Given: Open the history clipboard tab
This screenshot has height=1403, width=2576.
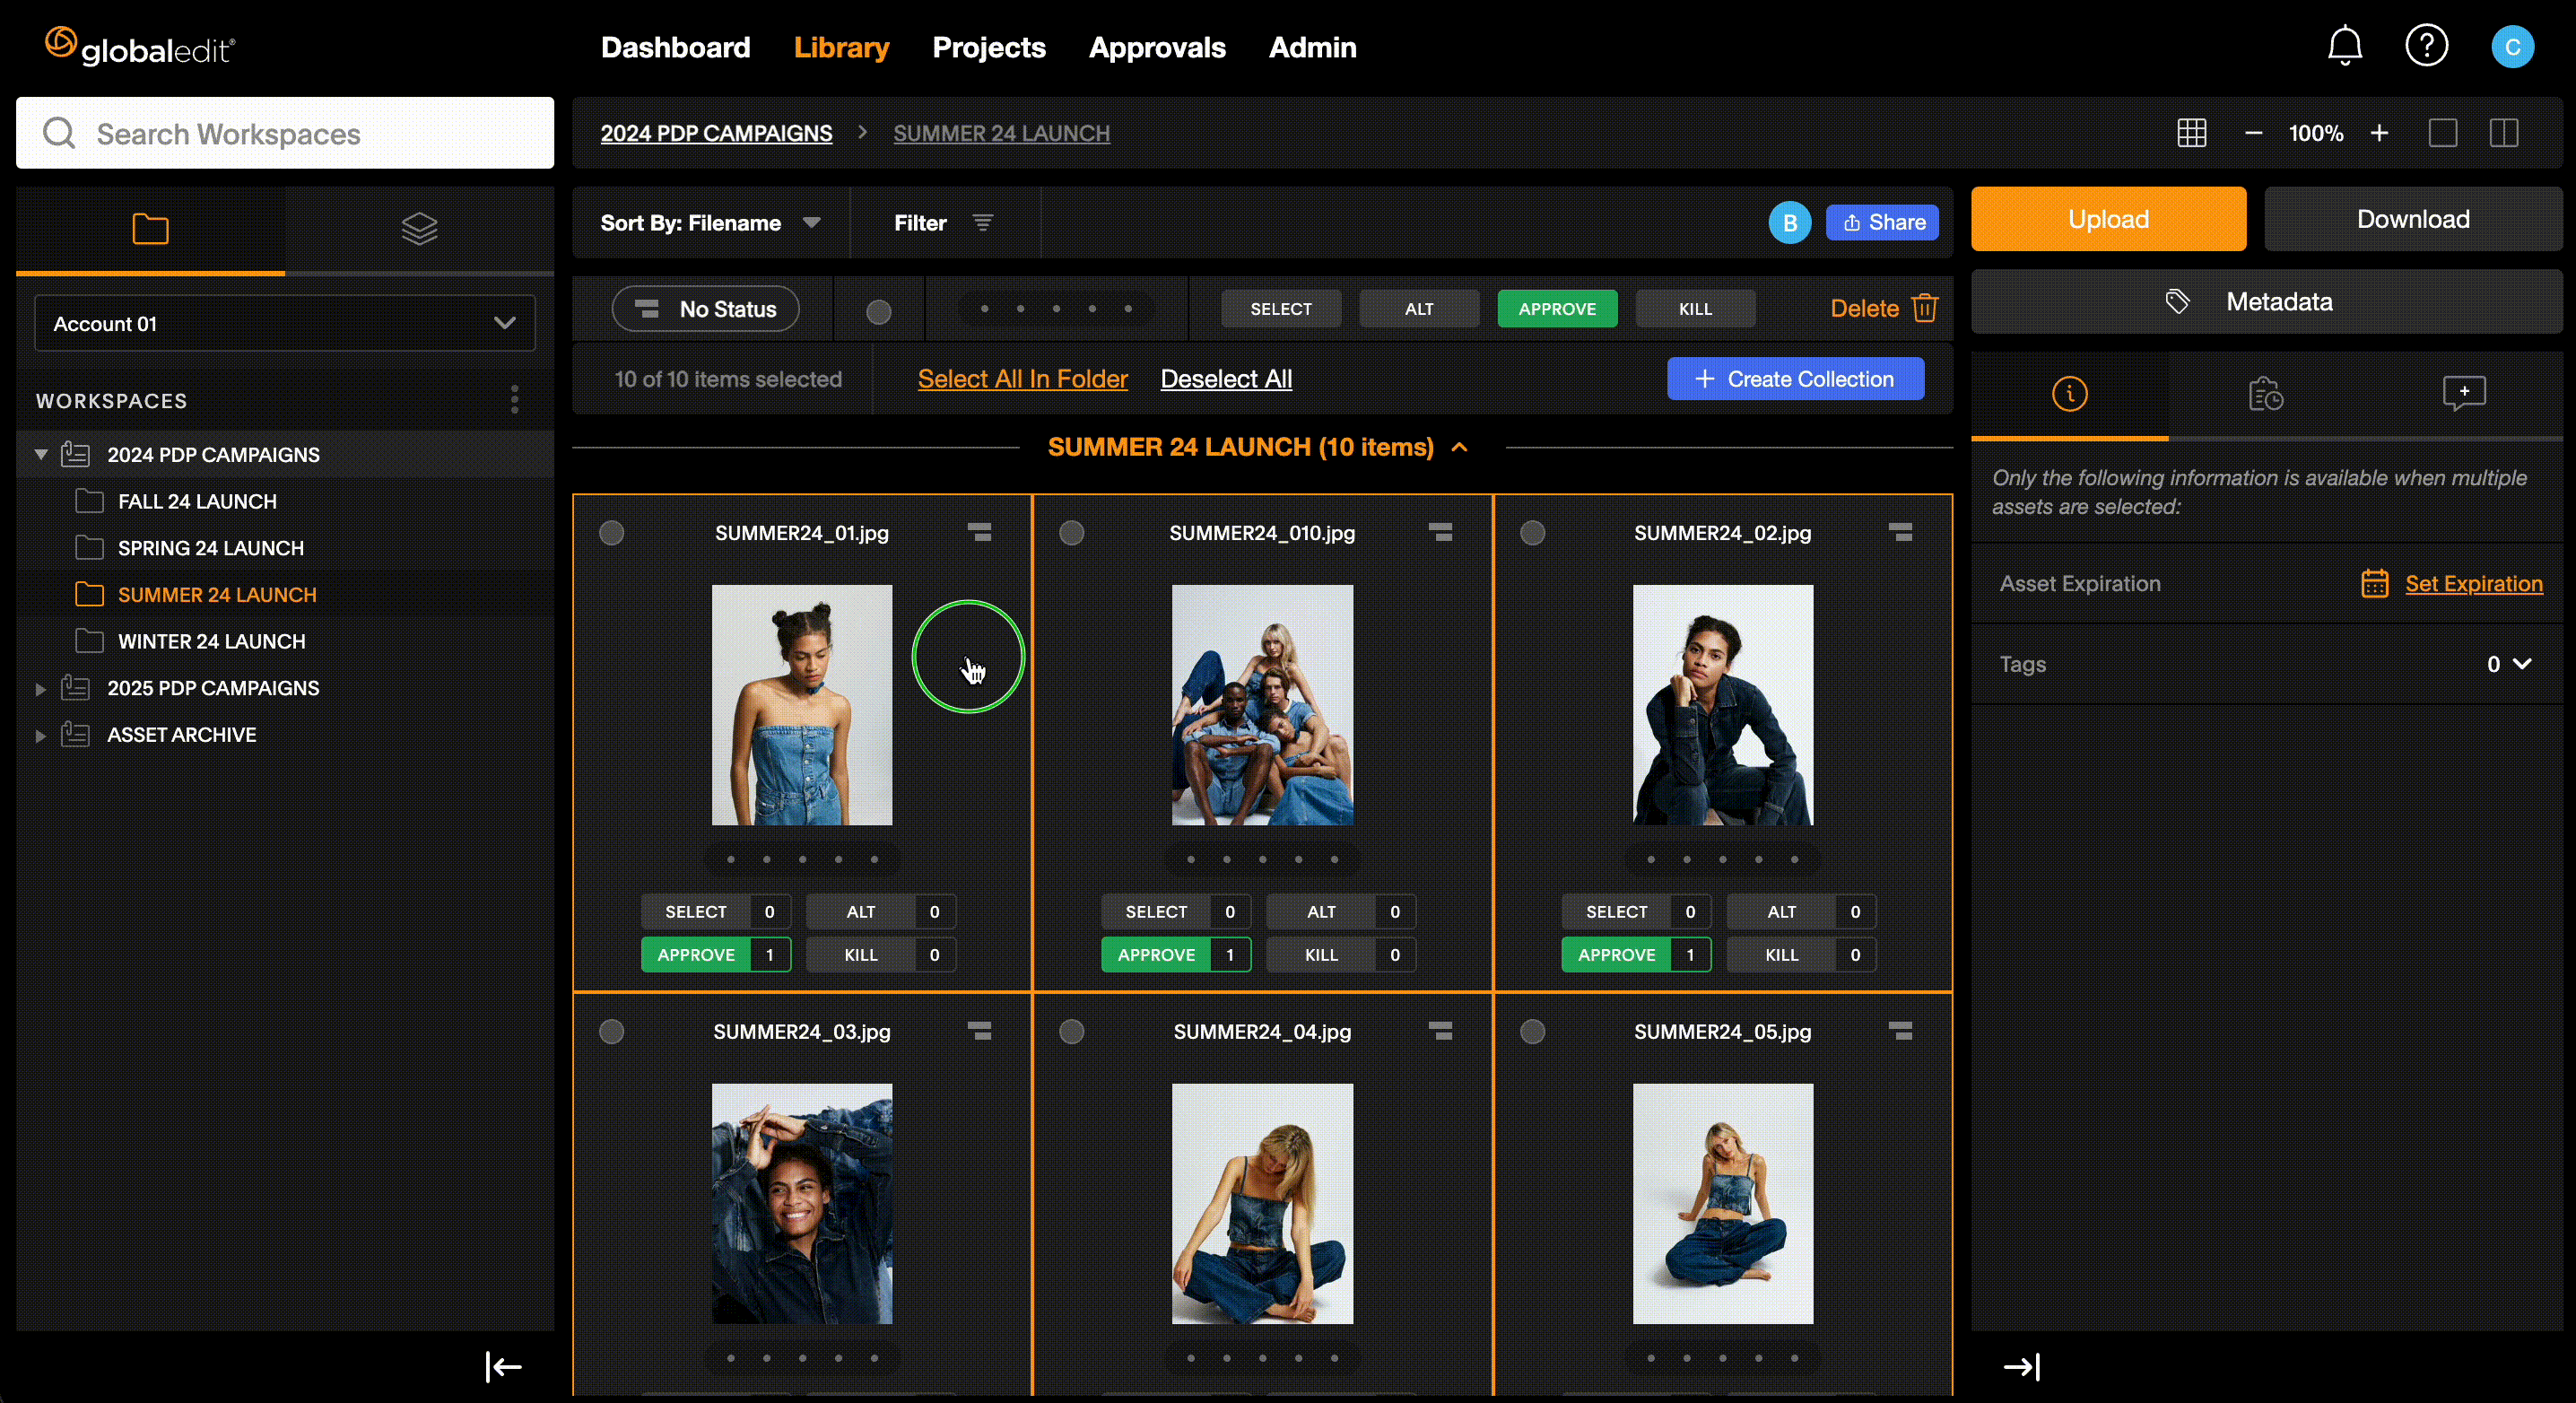Looking at the screenshot, I should click(x=2265, y=394).
